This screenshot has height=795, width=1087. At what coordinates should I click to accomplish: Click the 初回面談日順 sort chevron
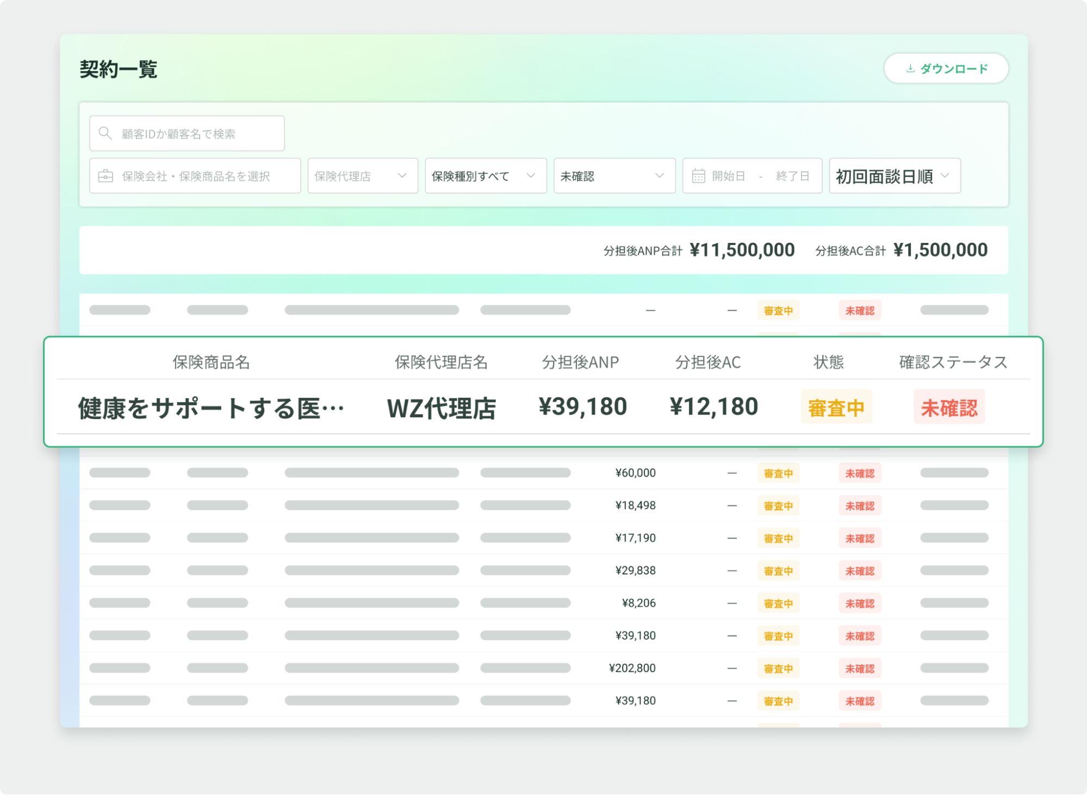[x=945, y=176]
